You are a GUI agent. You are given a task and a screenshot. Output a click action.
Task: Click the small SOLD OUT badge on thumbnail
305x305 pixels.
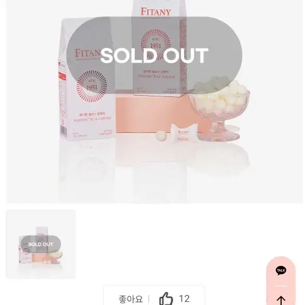click(x=40, y=244)
